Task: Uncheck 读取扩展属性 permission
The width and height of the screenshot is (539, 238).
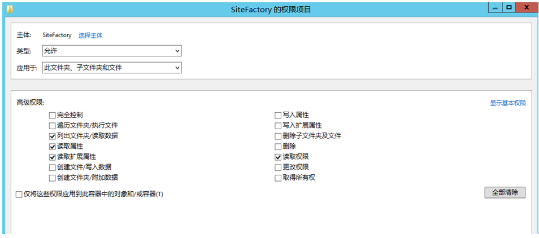Action: 53,157
